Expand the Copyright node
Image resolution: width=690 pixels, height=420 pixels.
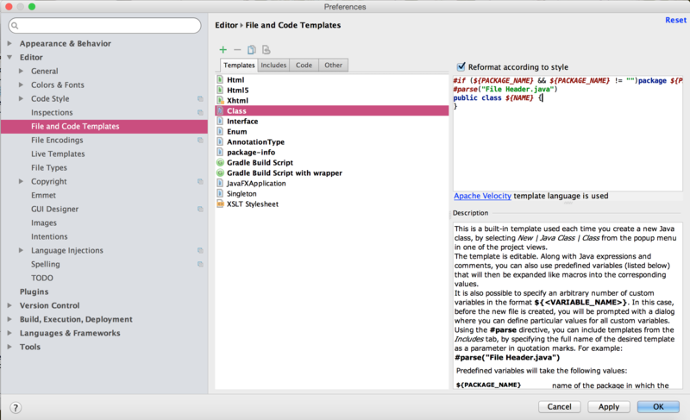point(21,181)
